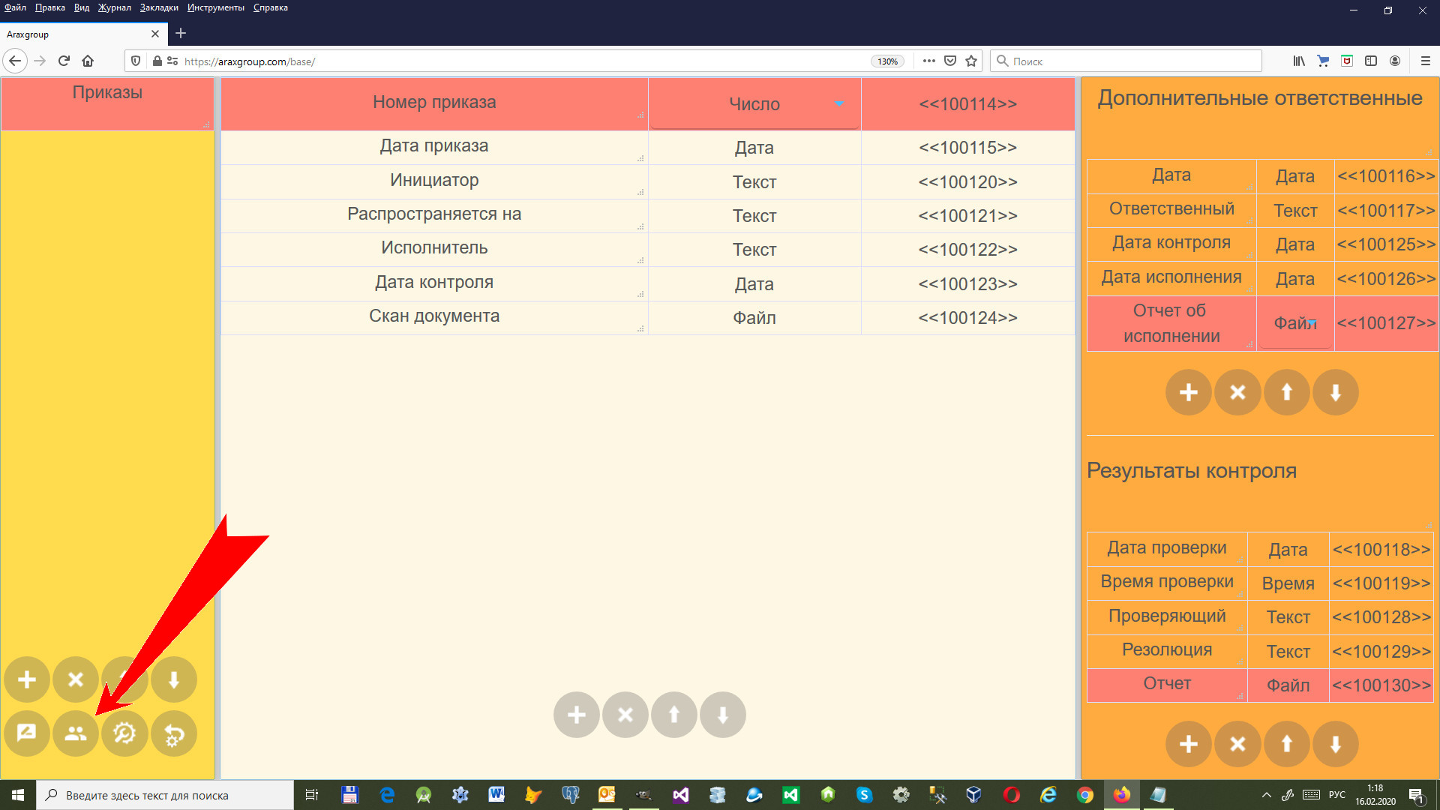Click the users group icon in Приказы panel
This screenshot has width=1440, height=810.
click(76, 733)
